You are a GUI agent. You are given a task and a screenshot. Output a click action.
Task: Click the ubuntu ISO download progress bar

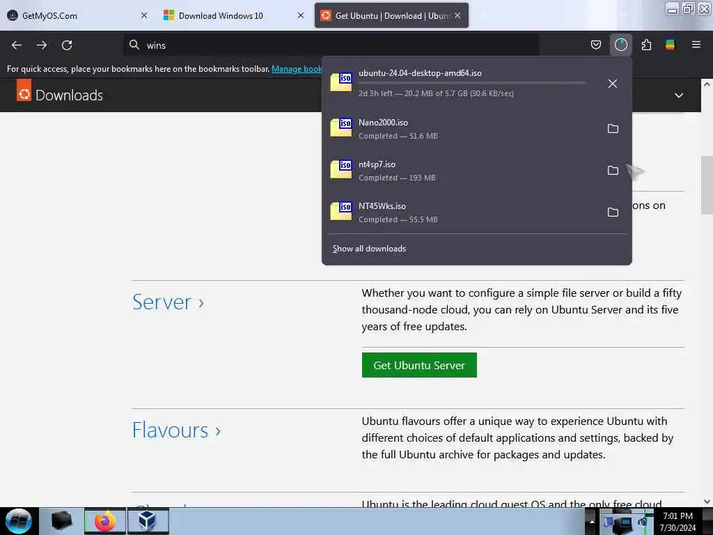coord(472,84)
